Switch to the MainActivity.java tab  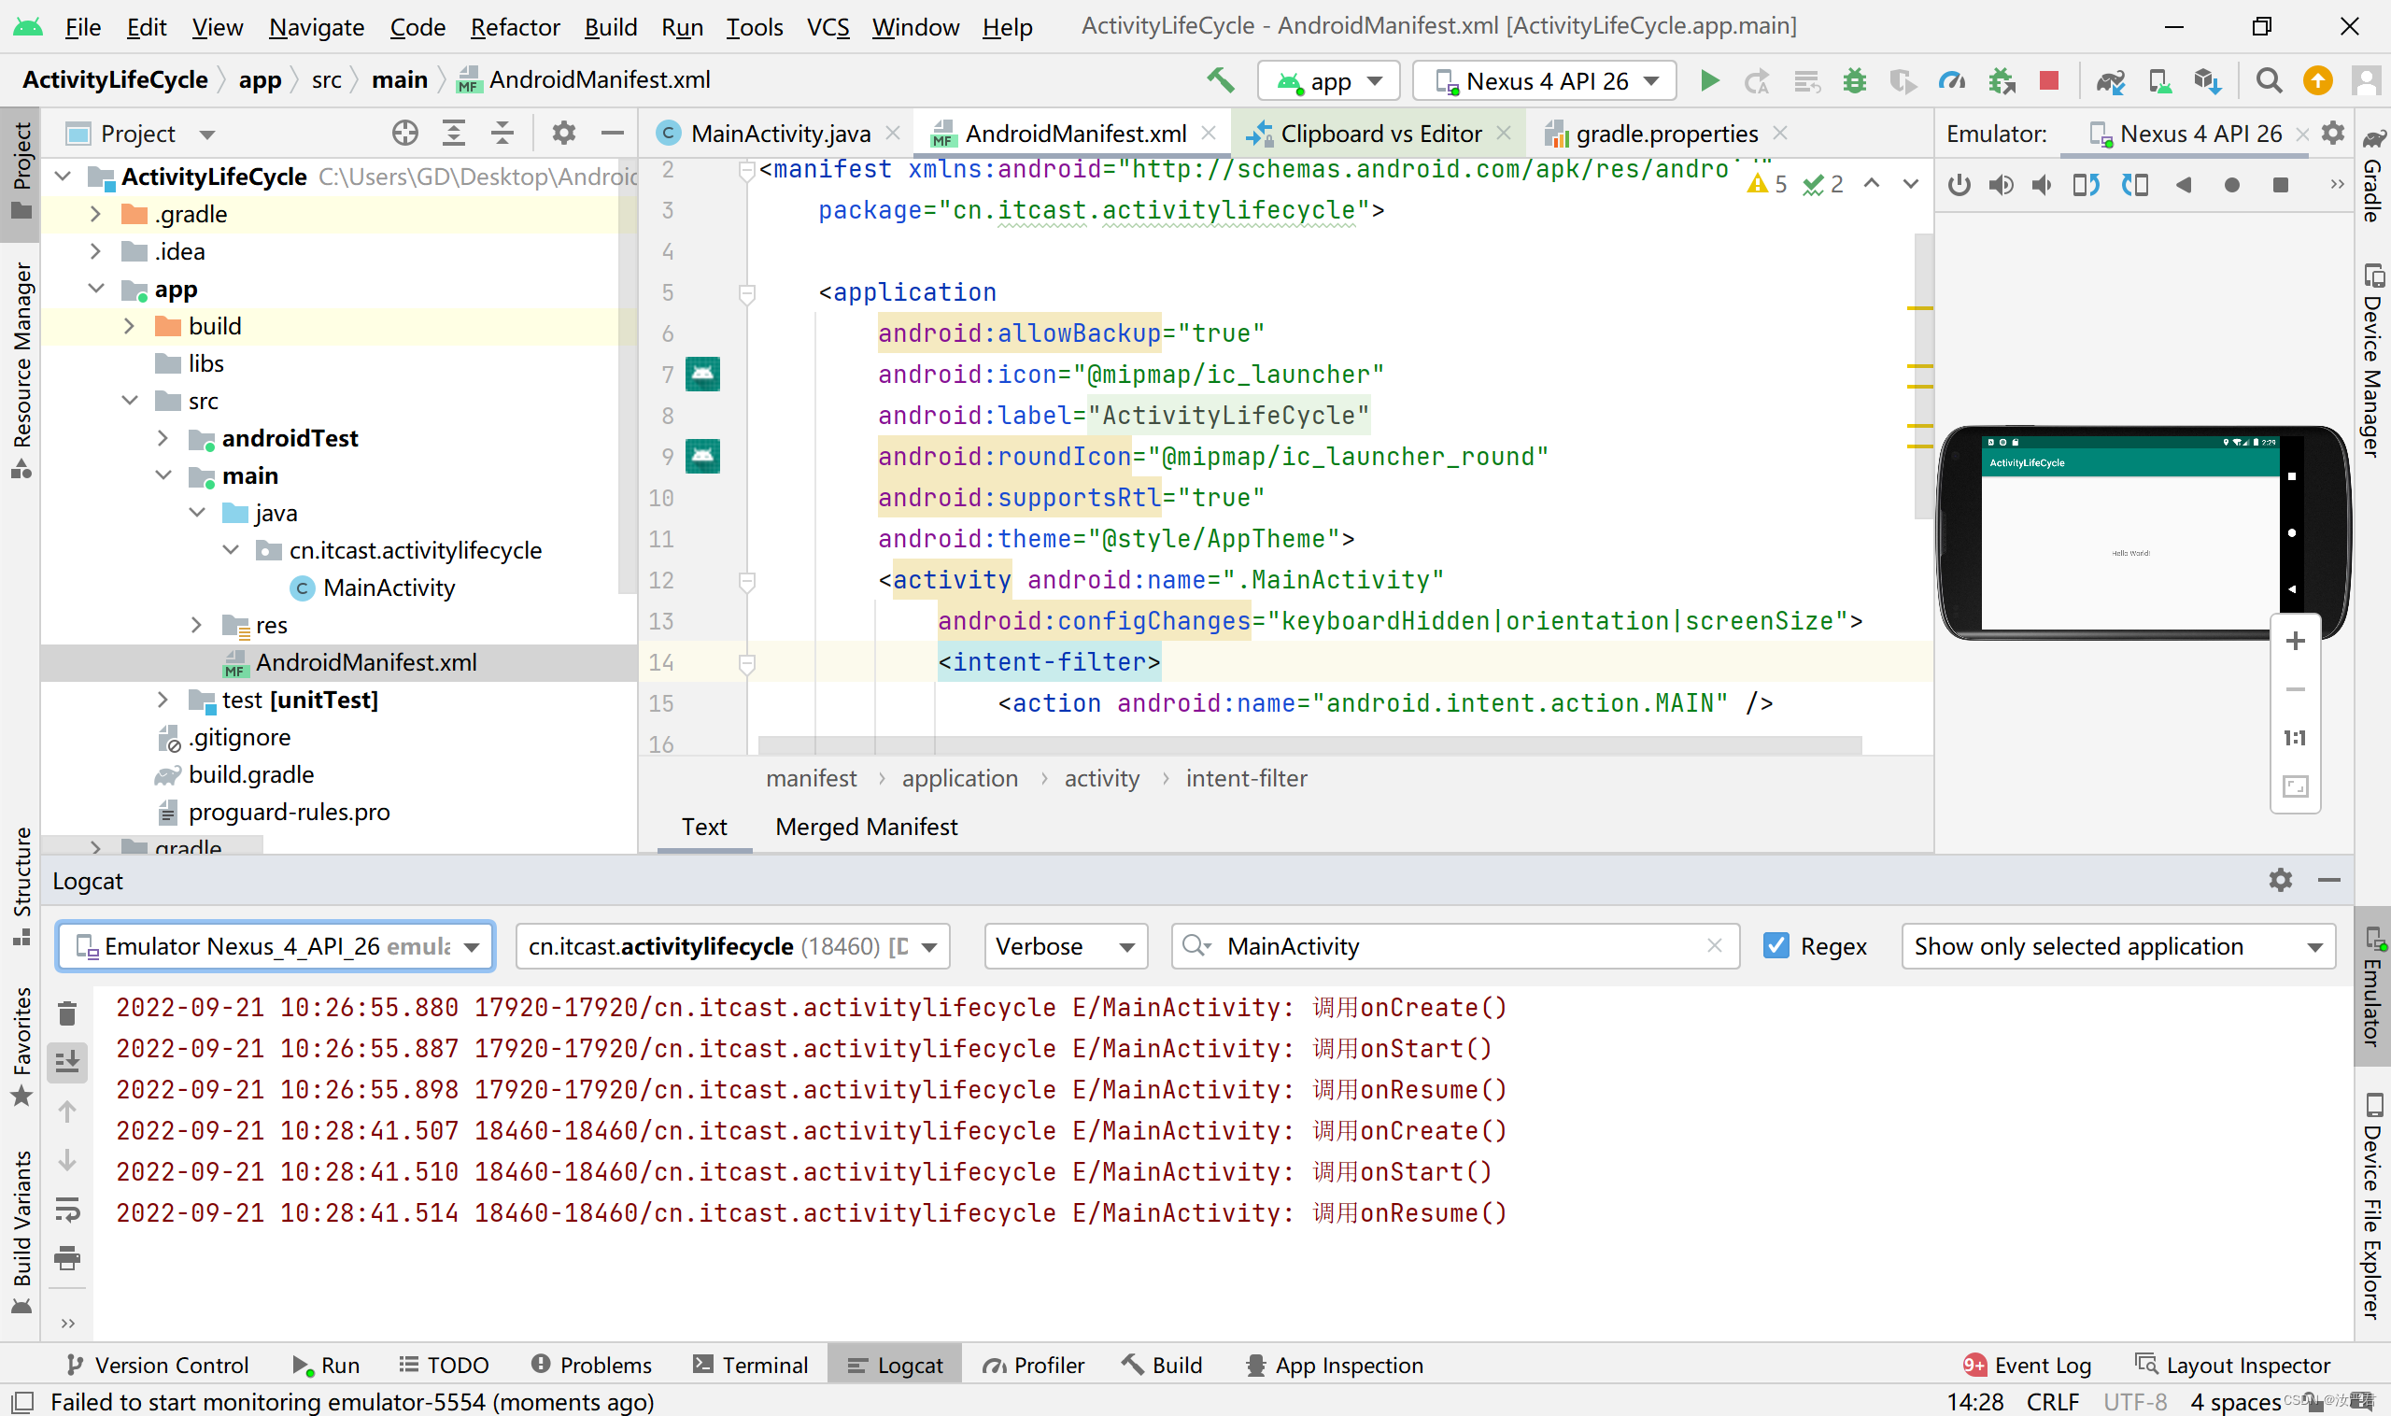click(x=780, y=134)
